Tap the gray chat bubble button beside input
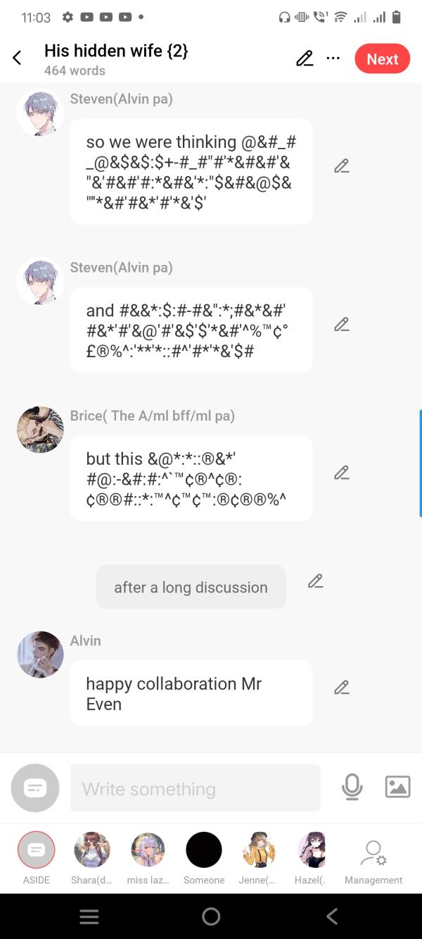The image size is (422, 939). point(35,788)
